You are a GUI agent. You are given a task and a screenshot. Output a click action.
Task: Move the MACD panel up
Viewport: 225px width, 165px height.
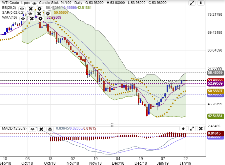pos(183,128)
